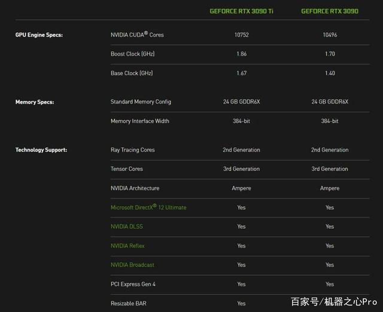
Task: Click the RTX 3090 3rd Generation value
Action: click(330, 169)
